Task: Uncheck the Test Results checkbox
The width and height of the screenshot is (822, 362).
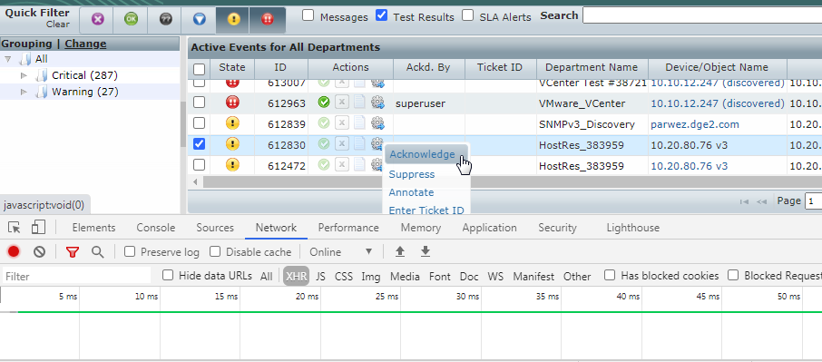Action: pyautogui.click(x=382, y=15)
